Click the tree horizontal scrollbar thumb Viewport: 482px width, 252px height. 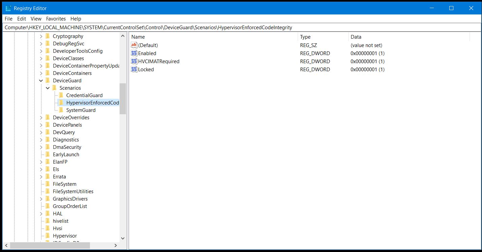pos(50,246)
